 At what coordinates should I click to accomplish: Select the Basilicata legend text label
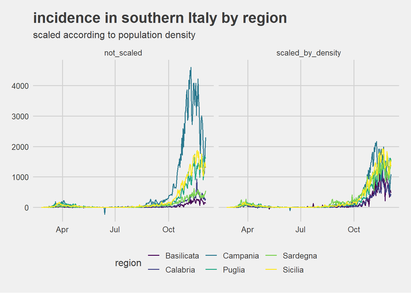tap(182, 256)
